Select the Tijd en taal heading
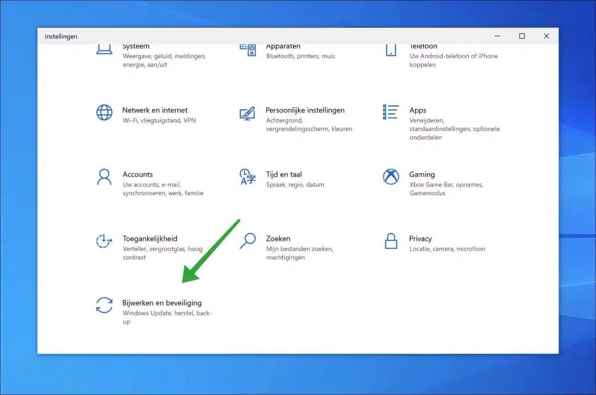This screenshot has height=395, width=596. coord(283,174)
